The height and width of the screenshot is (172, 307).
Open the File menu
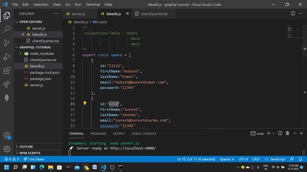(x=15, y=4)
